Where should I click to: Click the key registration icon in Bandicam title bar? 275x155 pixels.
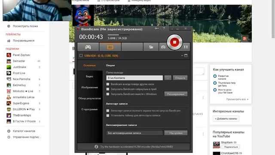click(x=156, y=28)
